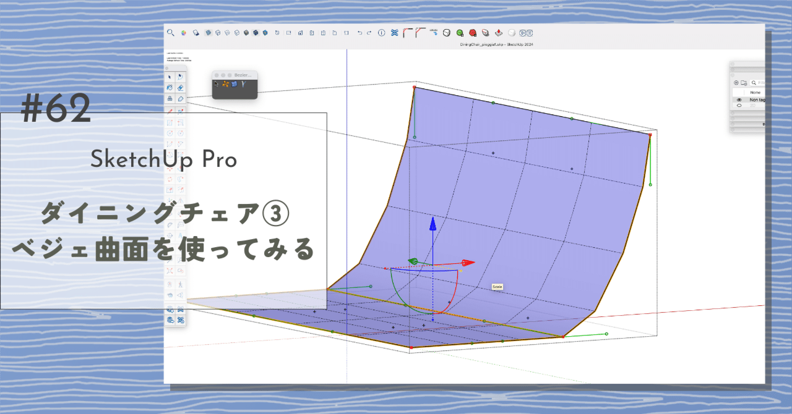Viewport: 792px width, 414px height.
Task: Add a new tag with the plus button
Action: tap(736, 82)
